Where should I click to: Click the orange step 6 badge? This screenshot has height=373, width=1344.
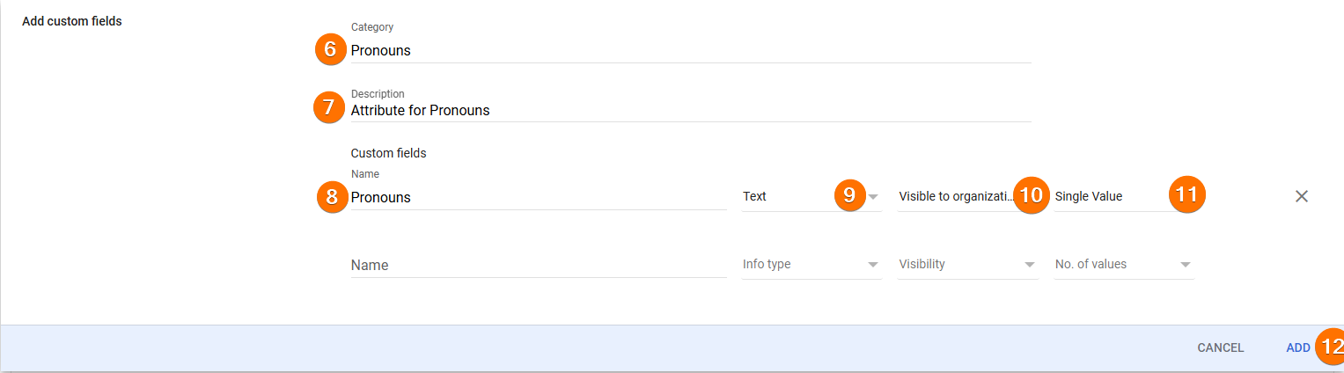click(x=330, y=49)
